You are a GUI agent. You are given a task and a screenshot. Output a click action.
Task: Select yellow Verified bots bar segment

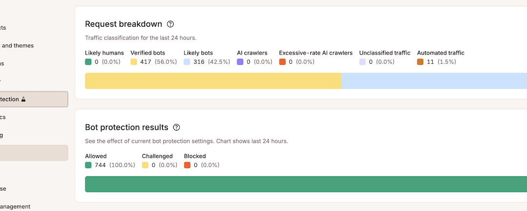[213, 81]
